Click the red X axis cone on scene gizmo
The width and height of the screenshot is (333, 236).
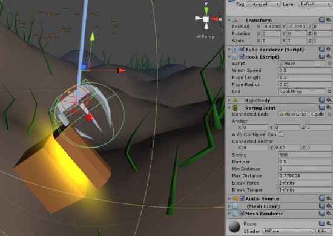click(214, 19)
